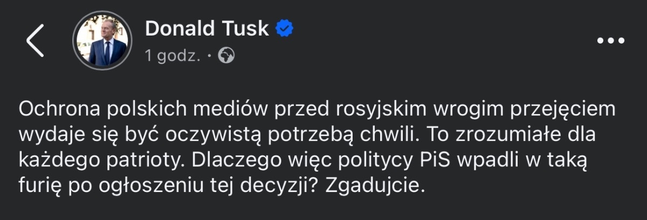Screen dimensions: 647x220
Task: Click the blue verified badge checkmark
Action: pos(284,29)
